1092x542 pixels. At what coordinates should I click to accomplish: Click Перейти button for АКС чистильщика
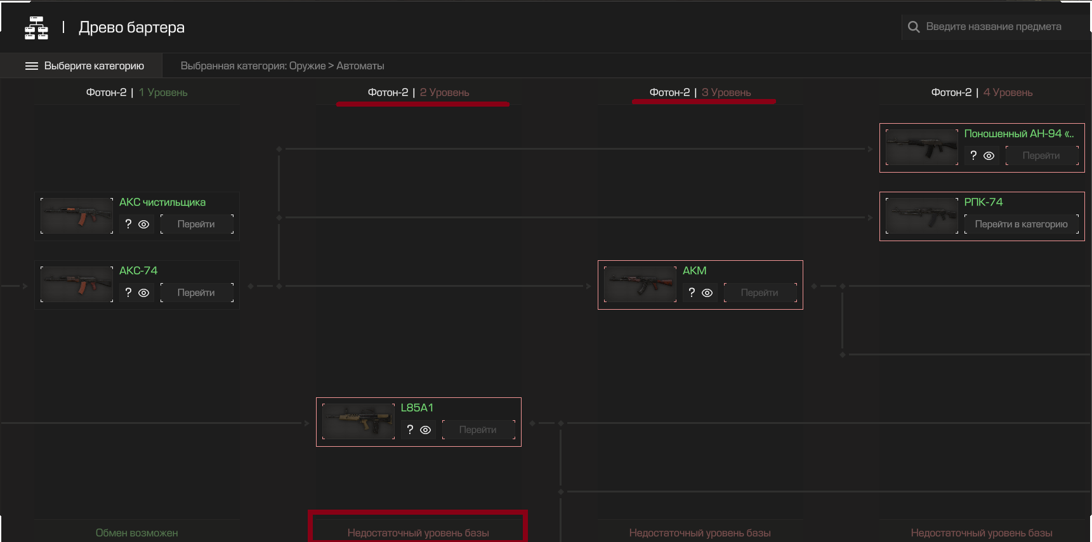[197, 224]
